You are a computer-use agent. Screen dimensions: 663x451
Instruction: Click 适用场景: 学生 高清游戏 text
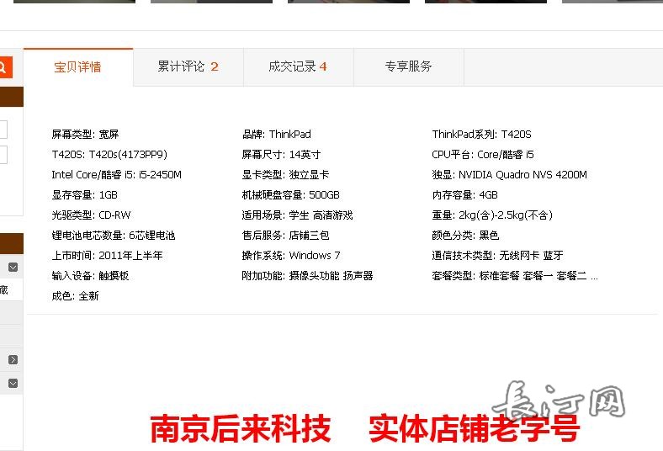(x=297, y=215)
